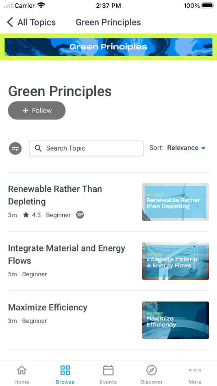Image resolution: width=217 pixels, height=386 pixels.
Task: Follow the Green Principles topic
Action: (37, 111)
